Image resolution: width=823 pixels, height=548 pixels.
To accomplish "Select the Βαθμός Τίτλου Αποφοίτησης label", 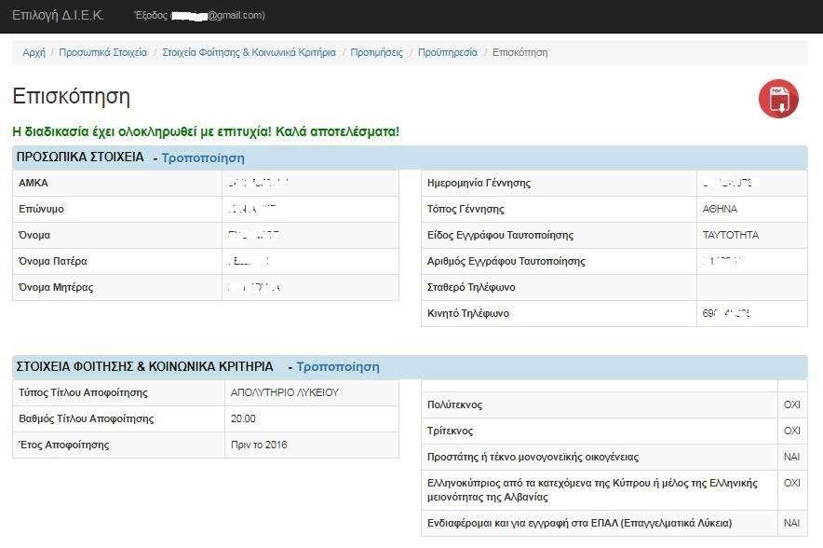I will (86, 418).
